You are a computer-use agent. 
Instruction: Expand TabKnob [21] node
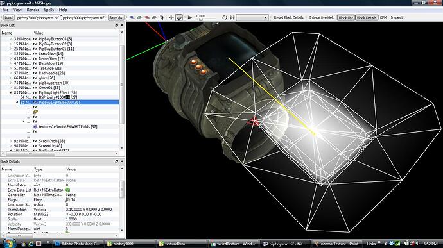tap(11, 68)
